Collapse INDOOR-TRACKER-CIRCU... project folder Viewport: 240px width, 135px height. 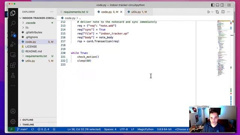37,18
